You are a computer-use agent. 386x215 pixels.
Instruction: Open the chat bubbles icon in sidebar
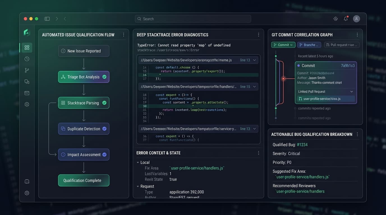point(27,82)
